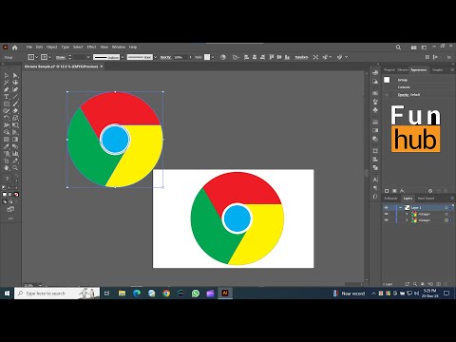456x342 pixels.
Task: Click the Recolor Artwork icon in control bar
Action: pos(223,57)
